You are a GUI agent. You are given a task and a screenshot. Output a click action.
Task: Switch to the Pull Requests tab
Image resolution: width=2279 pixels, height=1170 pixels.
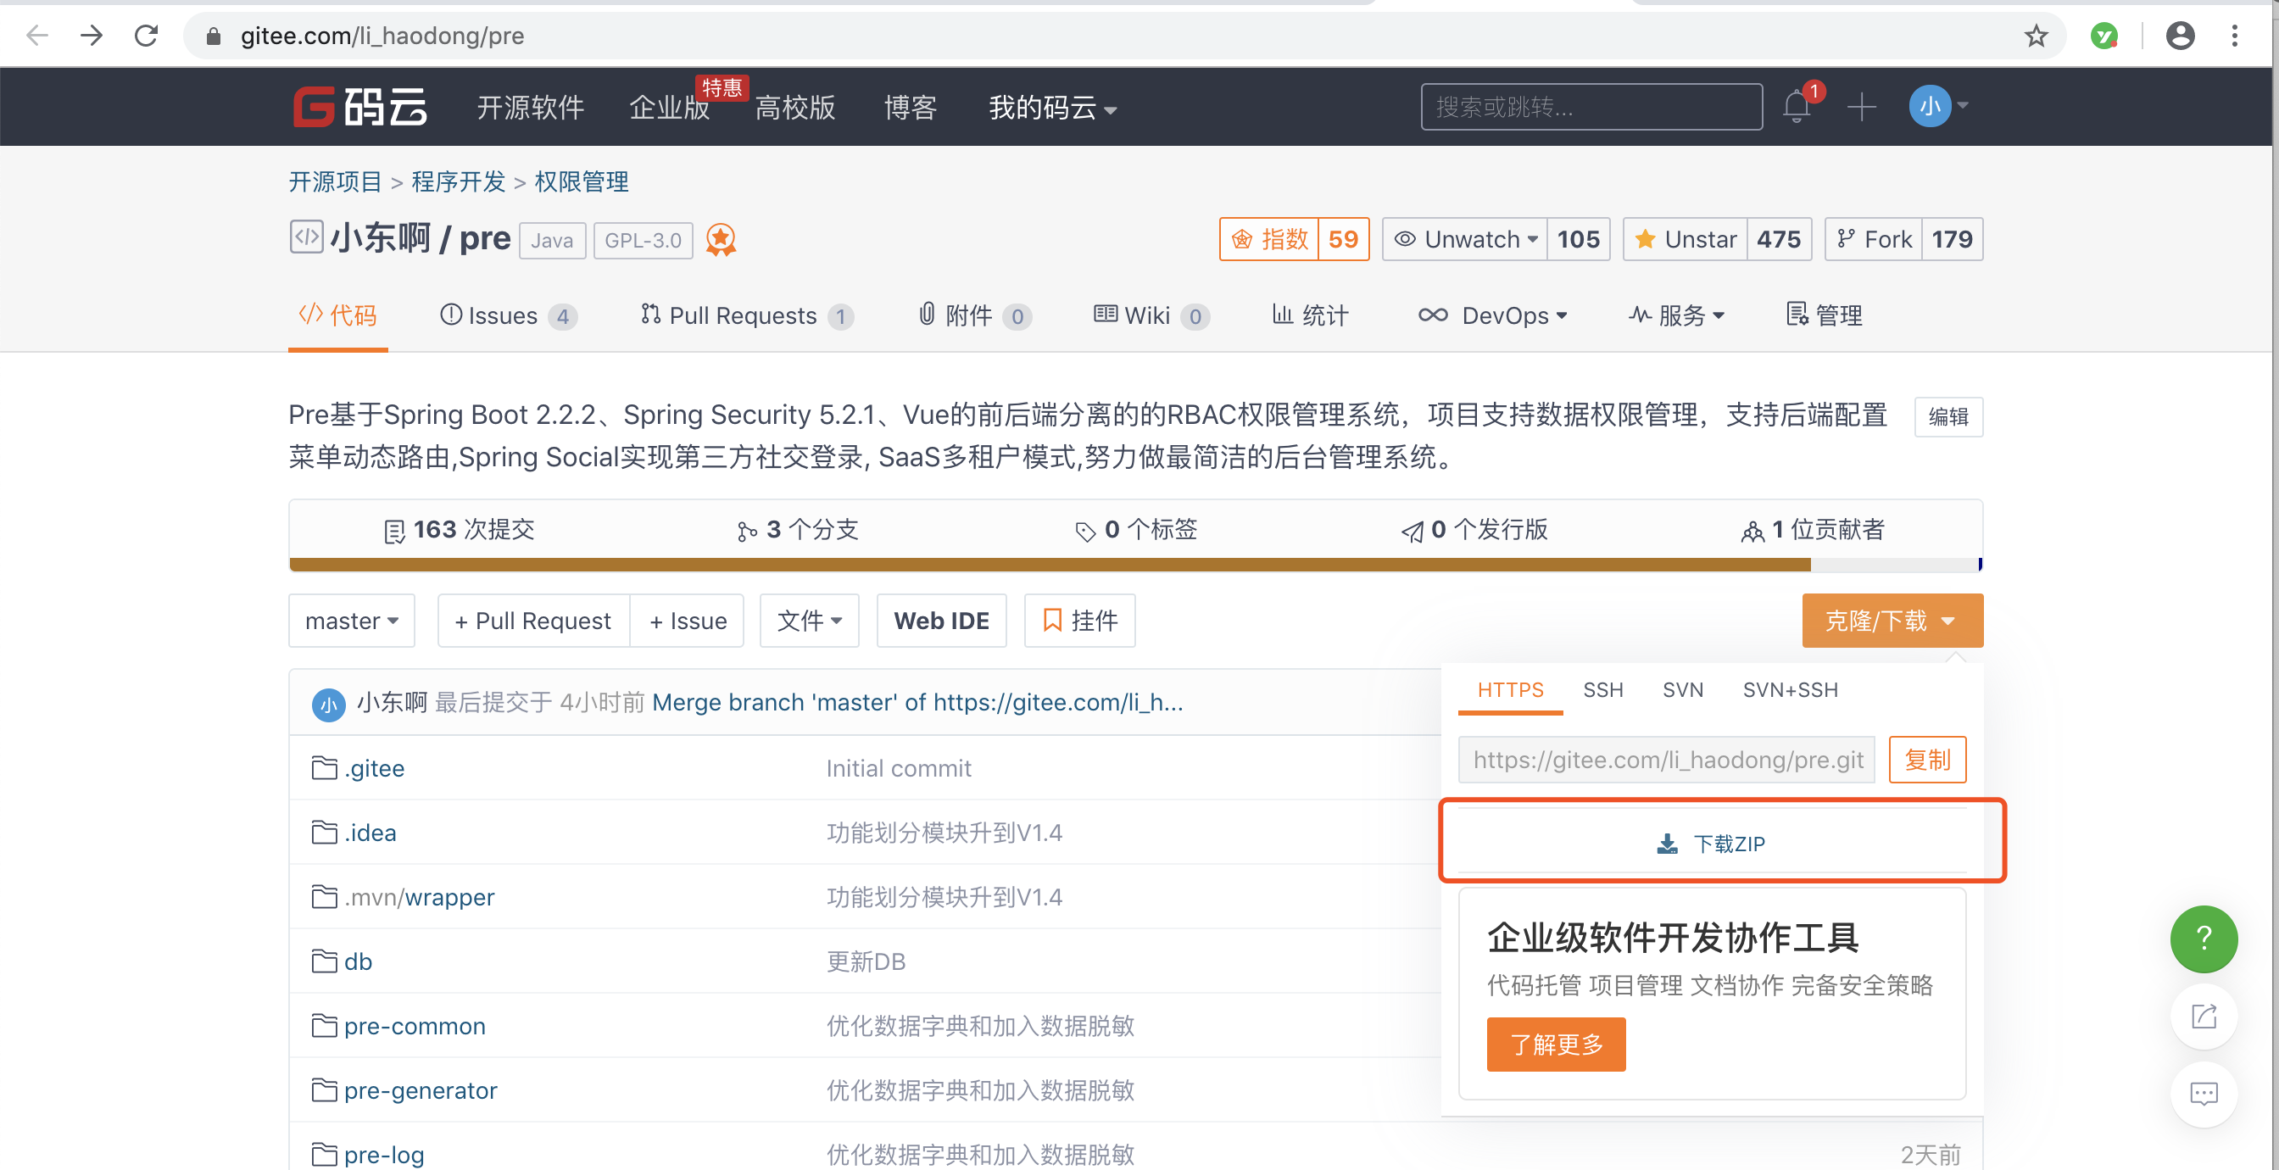tap(747, 315)
